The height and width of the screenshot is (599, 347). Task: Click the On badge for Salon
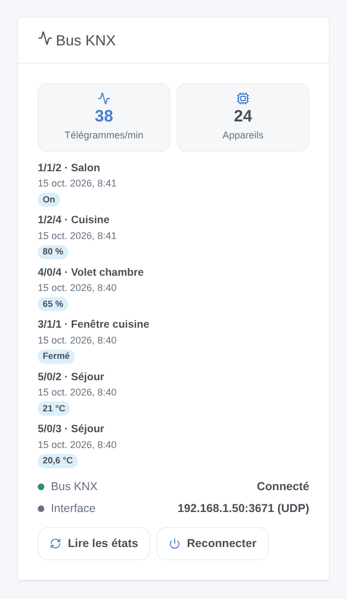coord(49,200)
